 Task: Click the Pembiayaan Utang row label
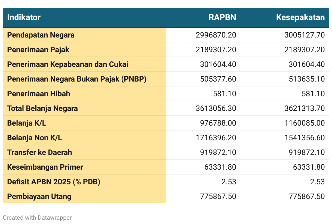click(39, 197)
